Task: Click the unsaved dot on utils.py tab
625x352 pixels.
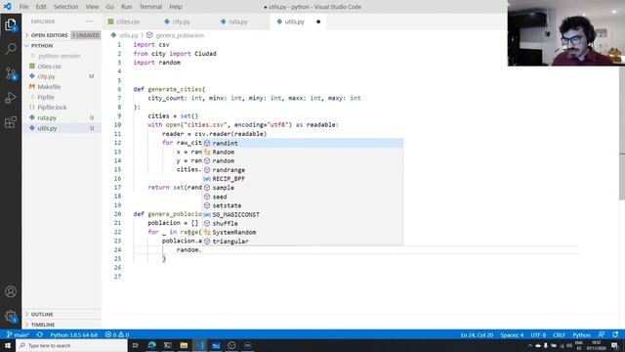Action: pyautogui.click(x=318, y=22)
